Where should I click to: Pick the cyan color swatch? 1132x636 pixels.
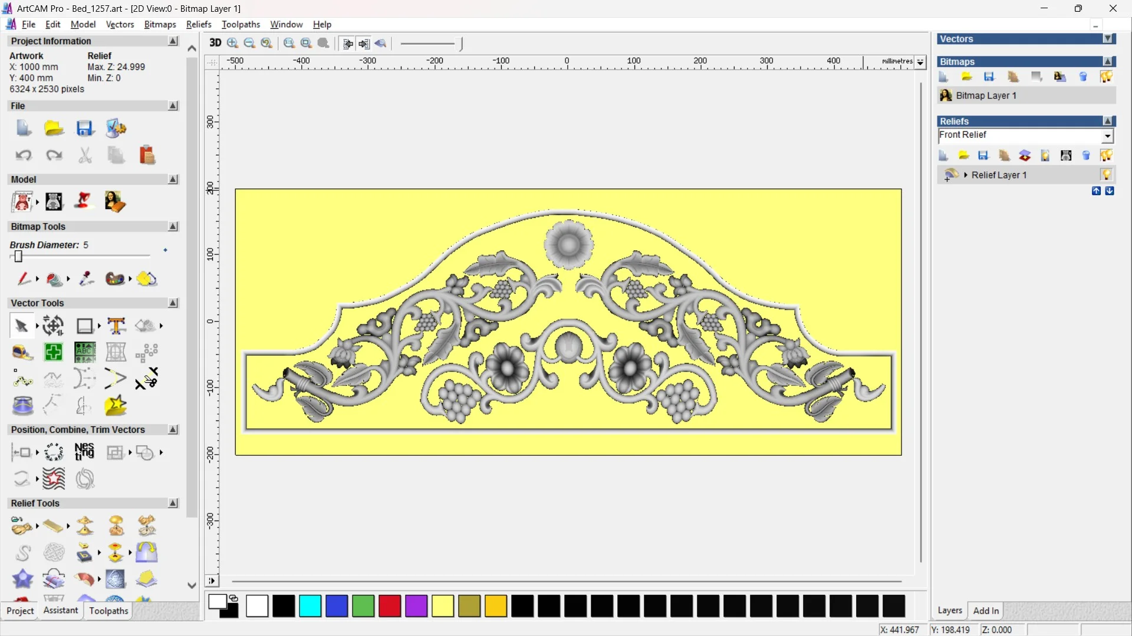310,606
